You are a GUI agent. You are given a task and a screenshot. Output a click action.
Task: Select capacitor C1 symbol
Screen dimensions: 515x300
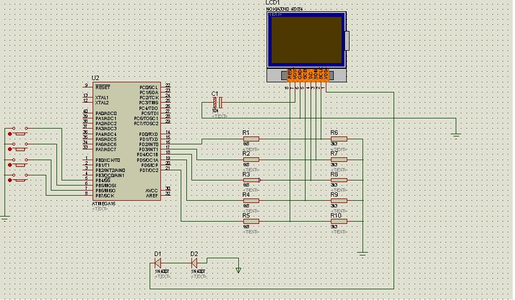[x=218, y=103]
